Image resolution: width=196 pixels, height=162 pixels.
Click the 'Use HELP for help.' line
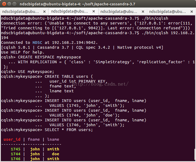point(23,52)
